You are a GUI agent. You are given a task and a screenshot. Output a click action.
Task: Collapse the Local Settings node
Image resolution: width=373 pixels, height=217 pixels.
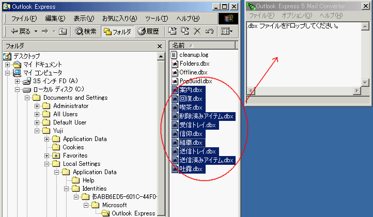pos(47,164)
